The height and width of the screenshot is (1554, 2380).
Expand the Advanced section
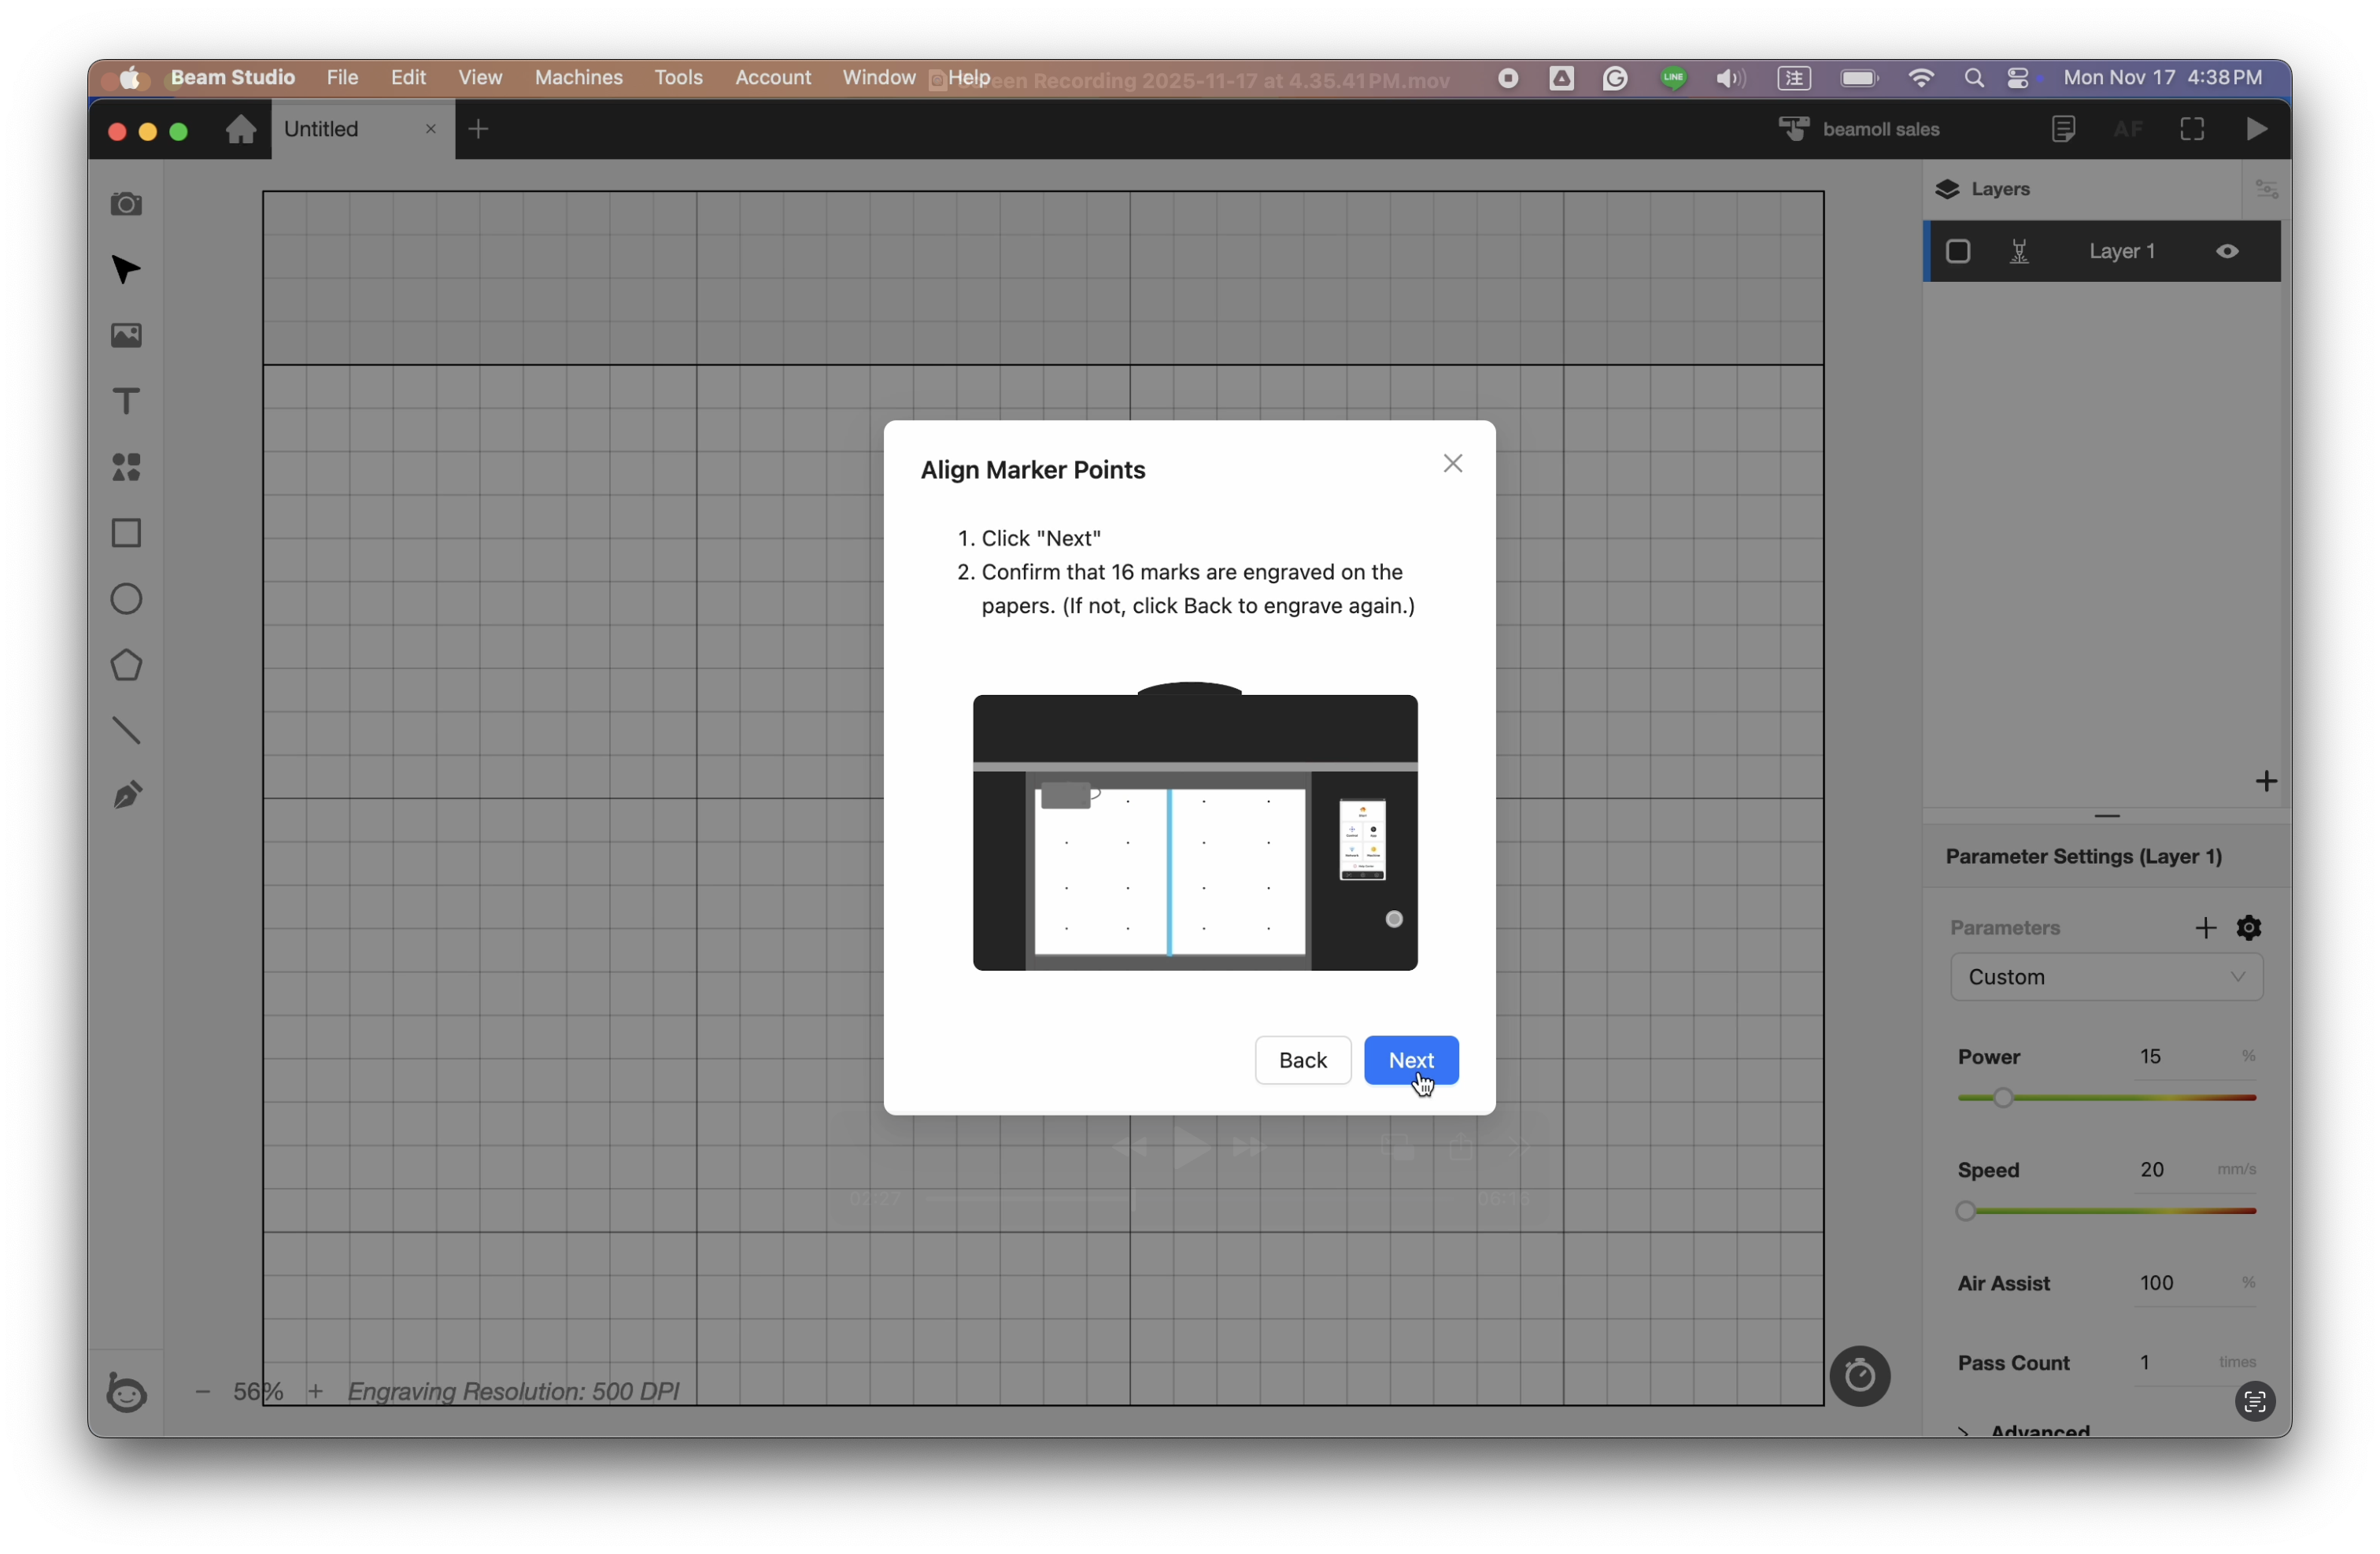(2024, 1431)
